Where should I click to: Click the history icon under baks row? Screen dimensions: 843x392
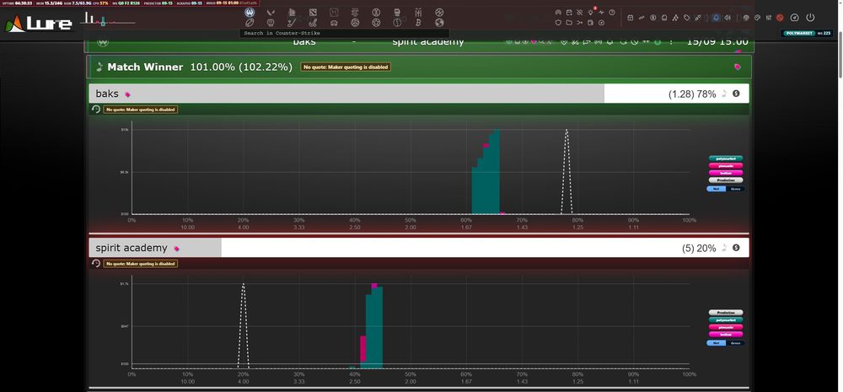click(96, 109)
